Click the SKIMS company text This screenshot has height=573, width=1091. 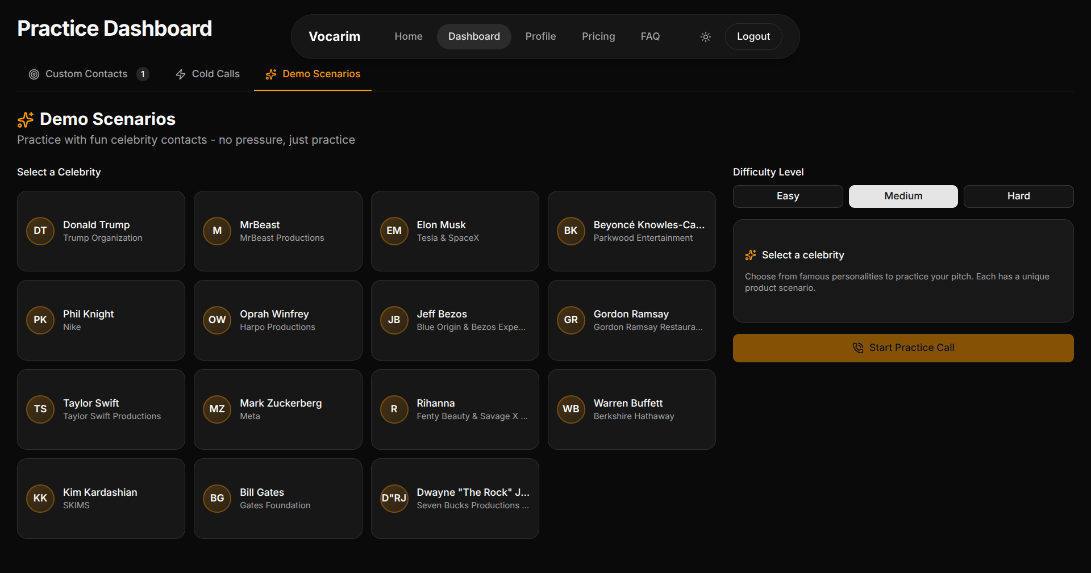pyautogui.click(x=76, y=505)
